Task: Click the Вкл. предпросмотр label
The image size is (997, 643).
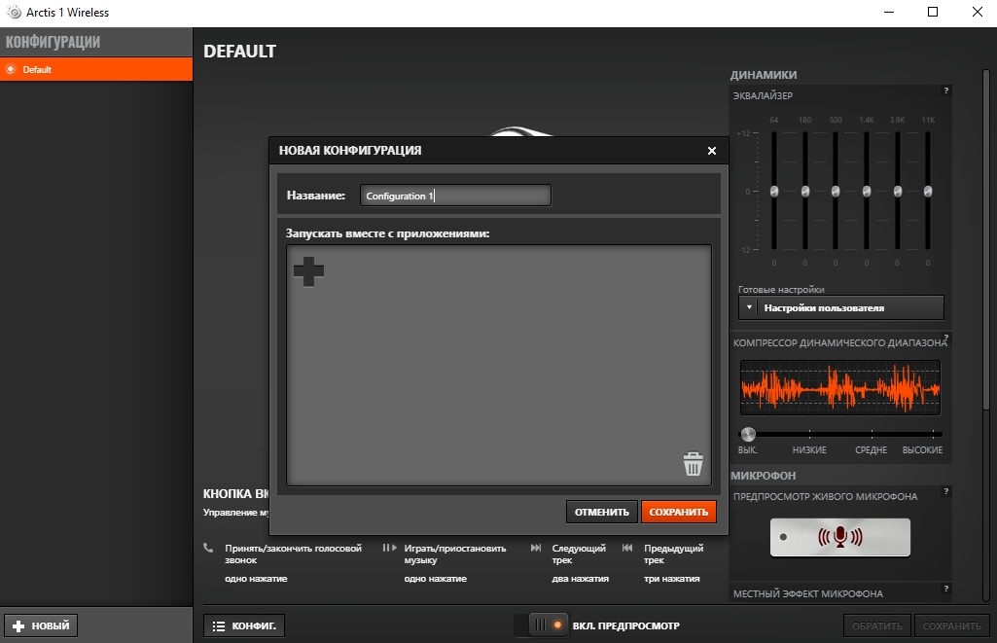Action: click(x=625, y=625)
